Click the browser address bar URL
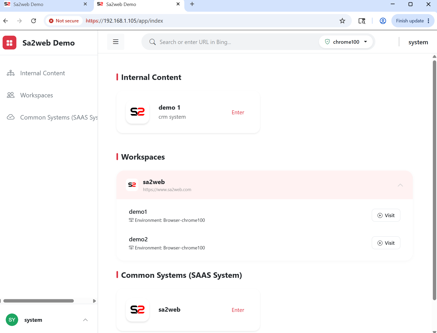437x333 pixels. click(x=124, y=21)
